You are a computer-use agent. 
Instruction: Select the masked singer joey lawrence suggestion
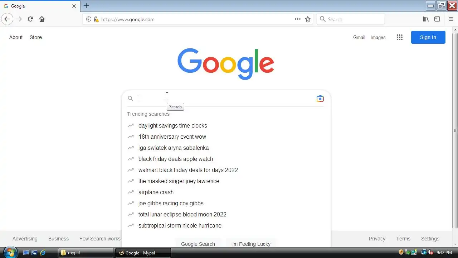pos(226,181)
